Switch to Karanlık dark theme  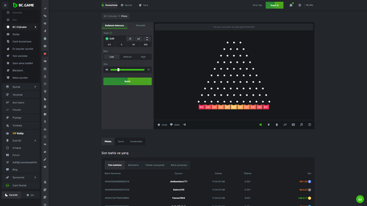click(11, 195)
